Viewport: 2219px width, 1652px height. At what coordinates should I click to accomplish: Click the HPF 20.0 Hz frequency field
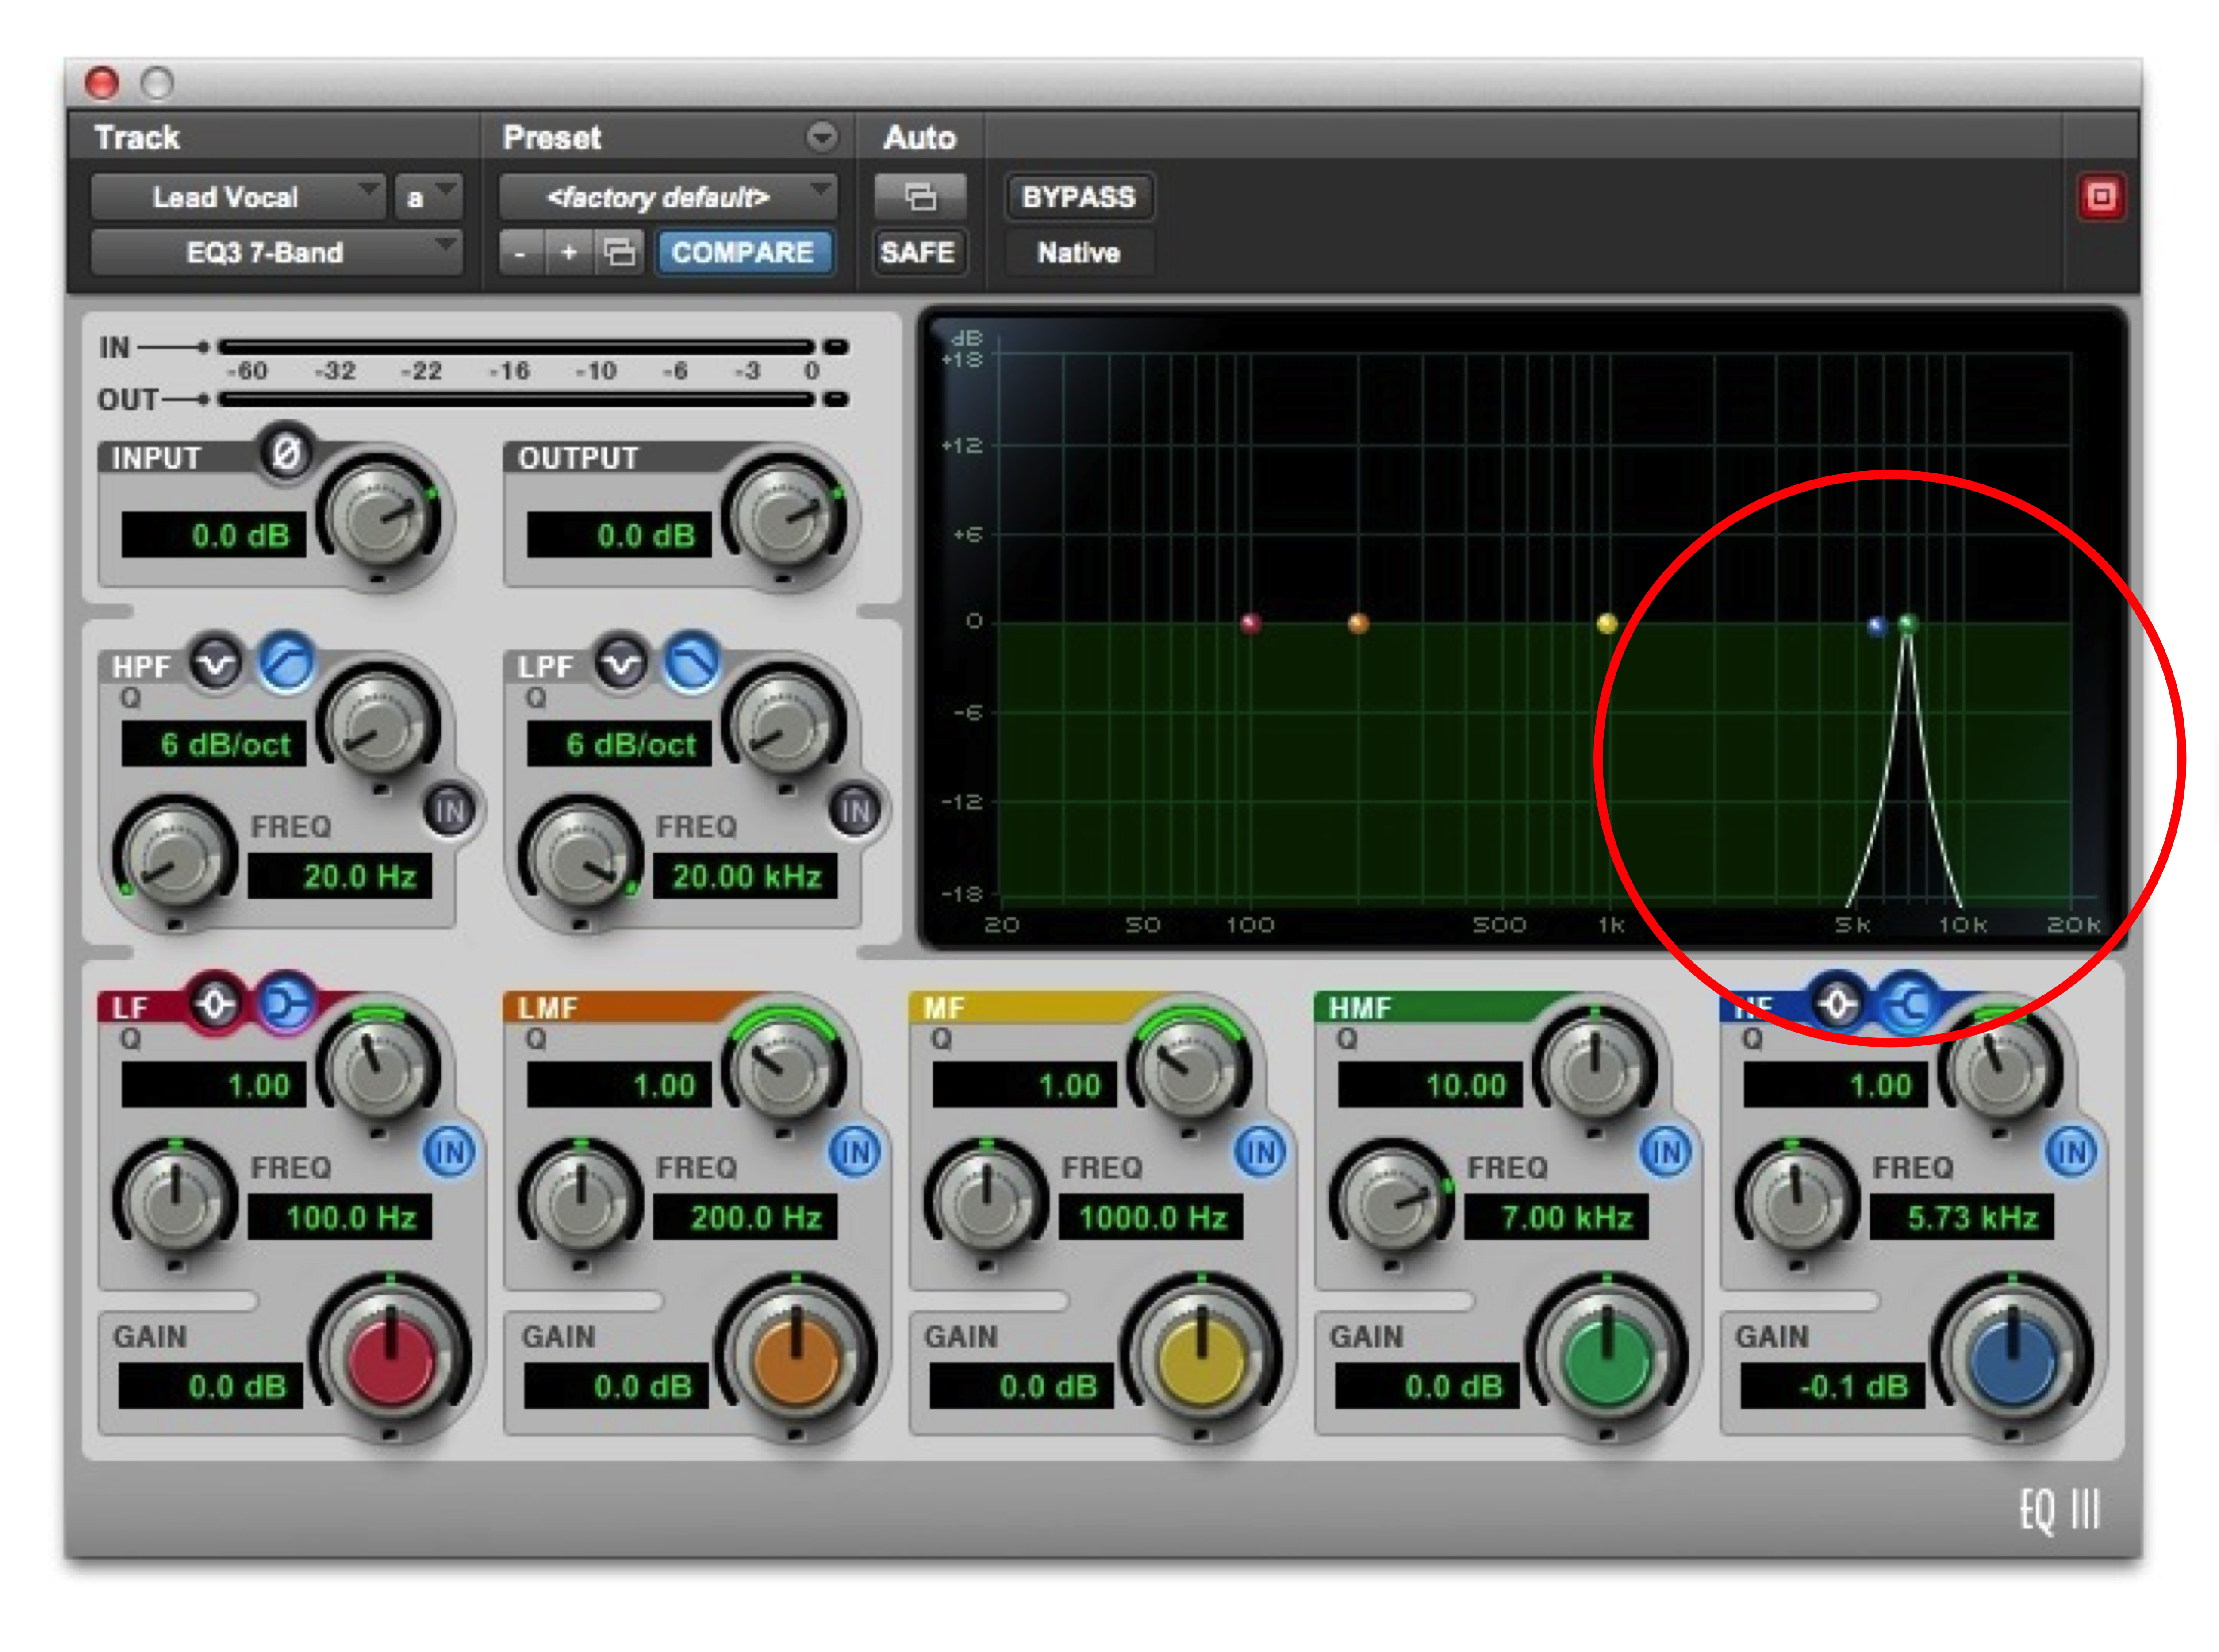point(340,877)
